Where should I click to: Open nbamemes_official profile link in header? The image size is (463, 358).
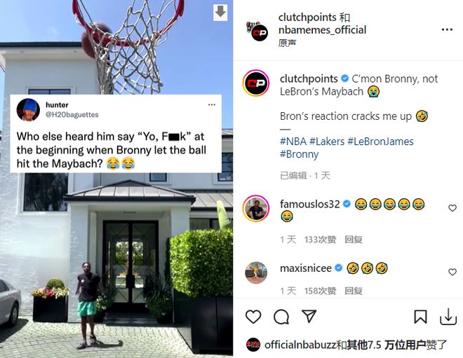tap(322, 30)
